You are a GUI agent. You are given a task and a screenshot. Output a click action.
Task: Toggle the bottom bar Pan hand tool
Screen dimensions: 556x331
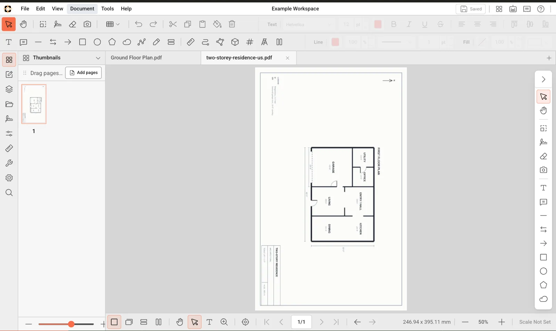point(179,322)
